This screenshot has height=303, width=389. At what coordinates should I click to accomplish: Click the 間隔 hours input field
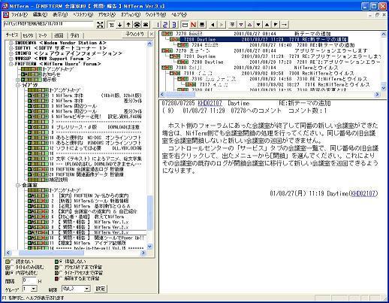pyautogui.click(x=29, y=280)
